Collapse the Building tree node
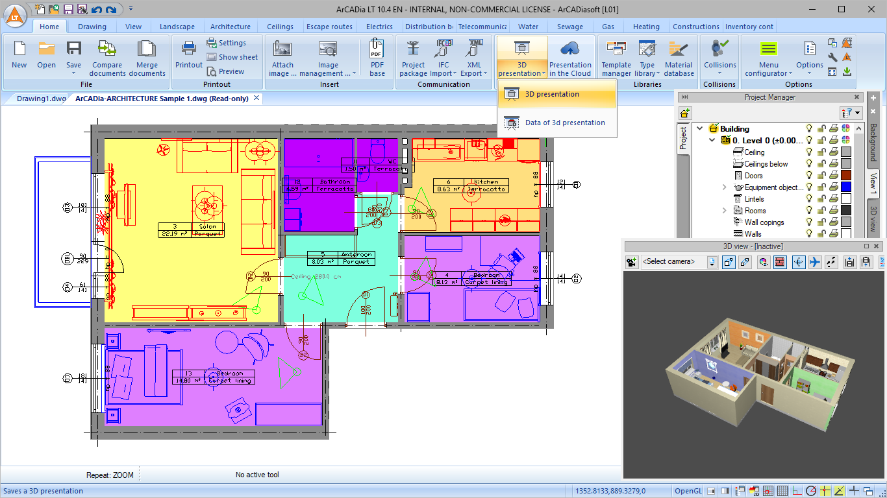Screen dimensions: 887x498 click(700, 128)
